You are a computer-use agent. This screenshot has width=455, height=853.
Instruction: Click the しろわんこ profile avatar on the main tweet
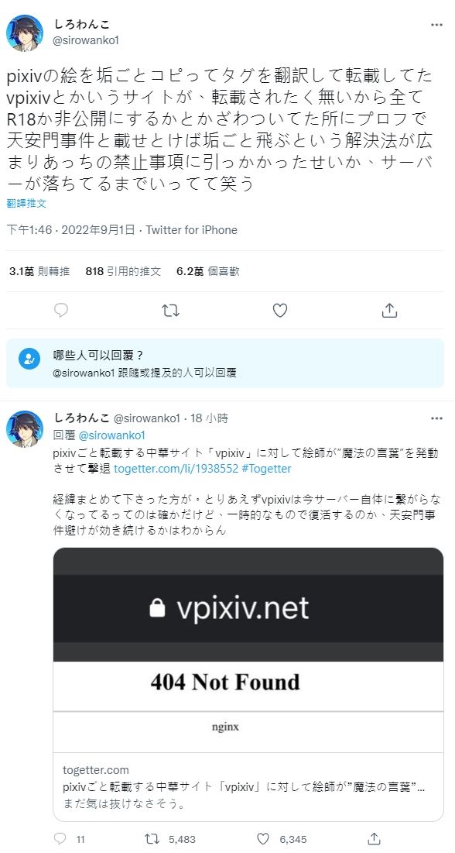click(x=25, y=33)
